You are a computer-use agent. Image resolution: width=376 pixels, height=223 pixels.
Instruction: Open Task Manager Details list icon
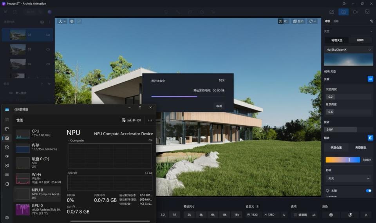[x=7, y=175]
